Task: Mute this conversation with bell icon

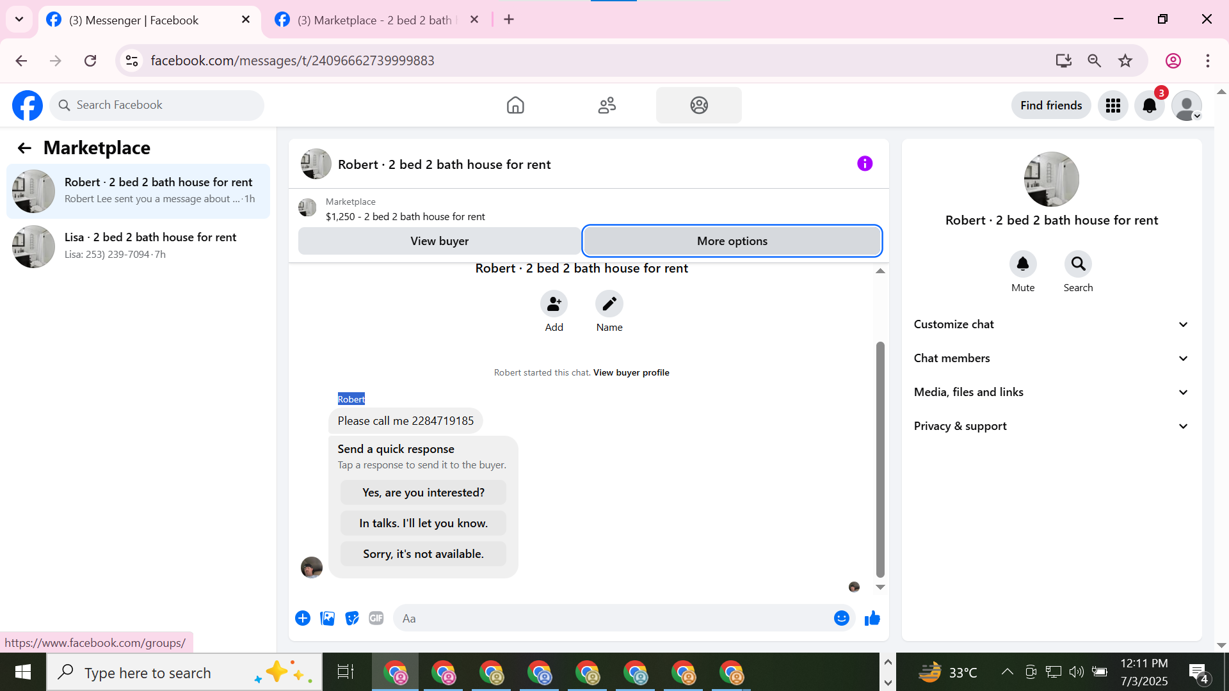Action: tap(1022, 264)
